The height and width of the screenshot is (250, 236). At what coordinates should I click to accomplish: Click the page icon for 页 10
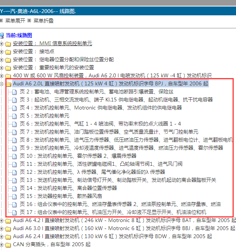[x=15, y=156]
